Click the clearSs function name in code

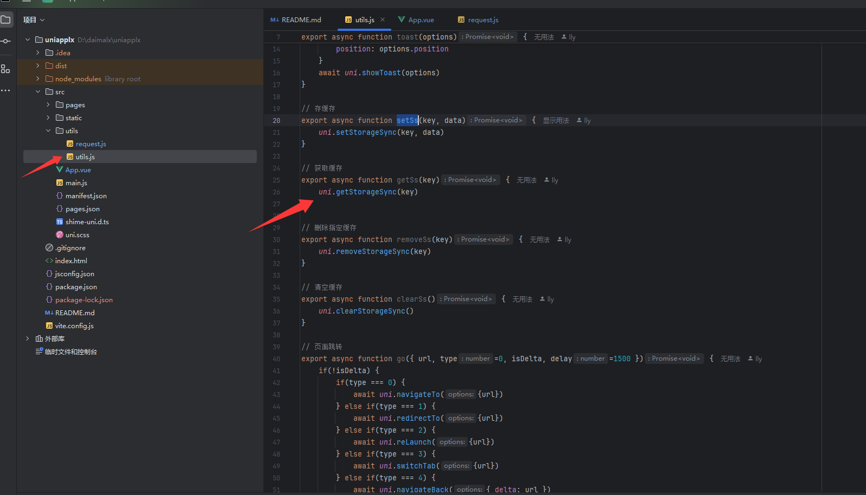pos(412,299)
